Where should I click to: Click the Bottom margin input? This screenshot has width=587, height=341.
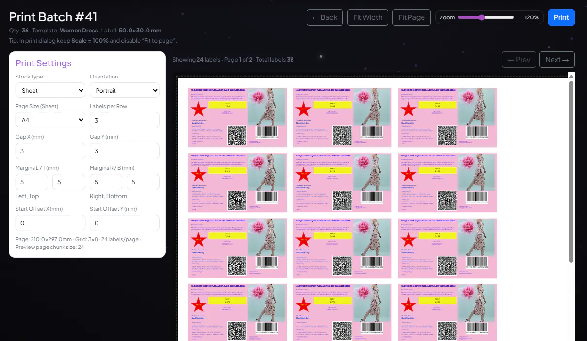(143, 182)
